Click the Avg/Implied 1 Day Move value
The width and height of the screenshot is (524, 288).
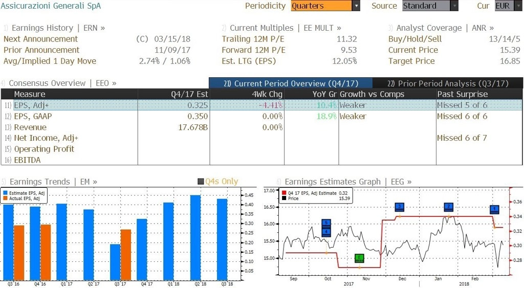pos(164,61)
